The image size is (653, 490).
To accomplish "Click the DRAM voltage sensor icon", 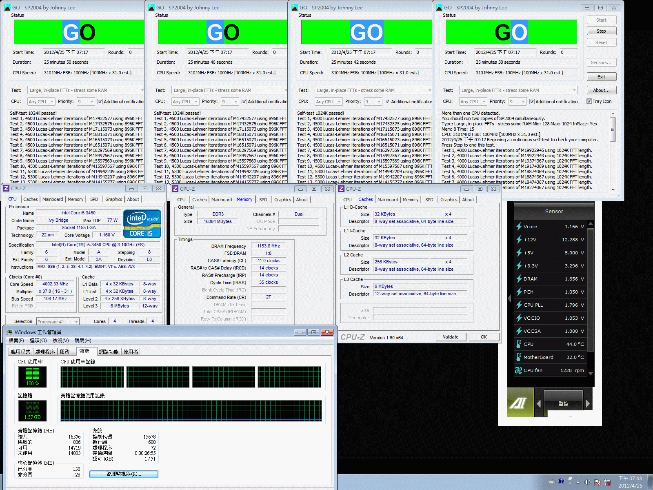I will coord(519,279).
